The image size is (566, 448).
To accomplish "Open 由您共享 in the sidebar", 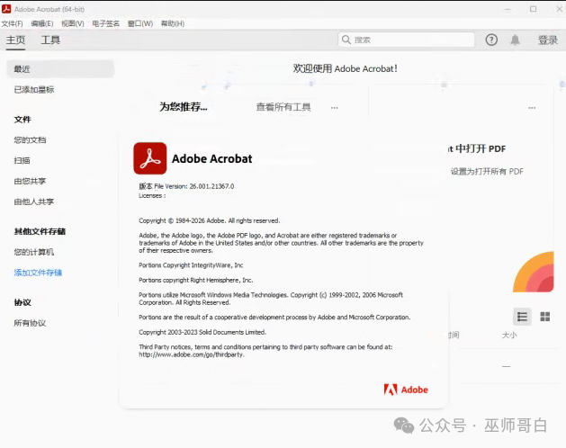I will click(x=30, y=181).
